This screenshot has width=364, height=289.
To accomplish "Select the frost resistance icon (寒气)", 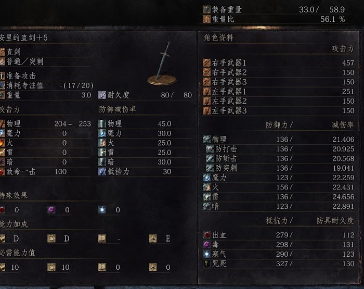I will [x=206, y=254].
